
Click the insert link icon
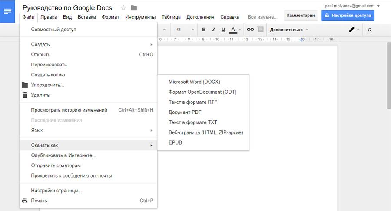pyautogui.click(x=250, y=30)
